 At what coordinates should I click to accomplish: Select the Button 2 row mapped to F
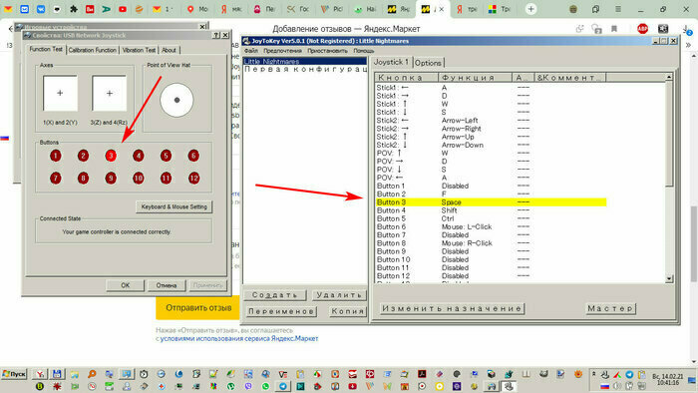(x=491, y=195)
